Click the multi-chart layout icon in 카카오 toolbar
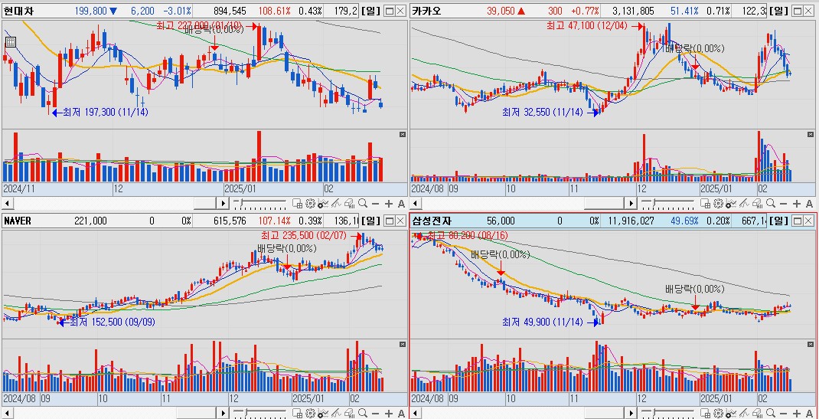Viewport: 819px width, 419px height. tap(706, 203)
